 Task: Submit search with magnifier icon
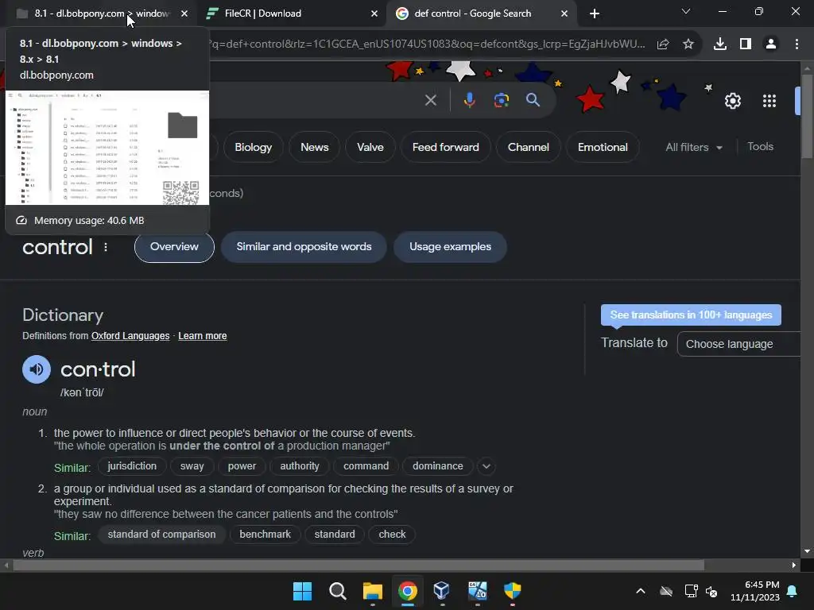tap(533, 100)
